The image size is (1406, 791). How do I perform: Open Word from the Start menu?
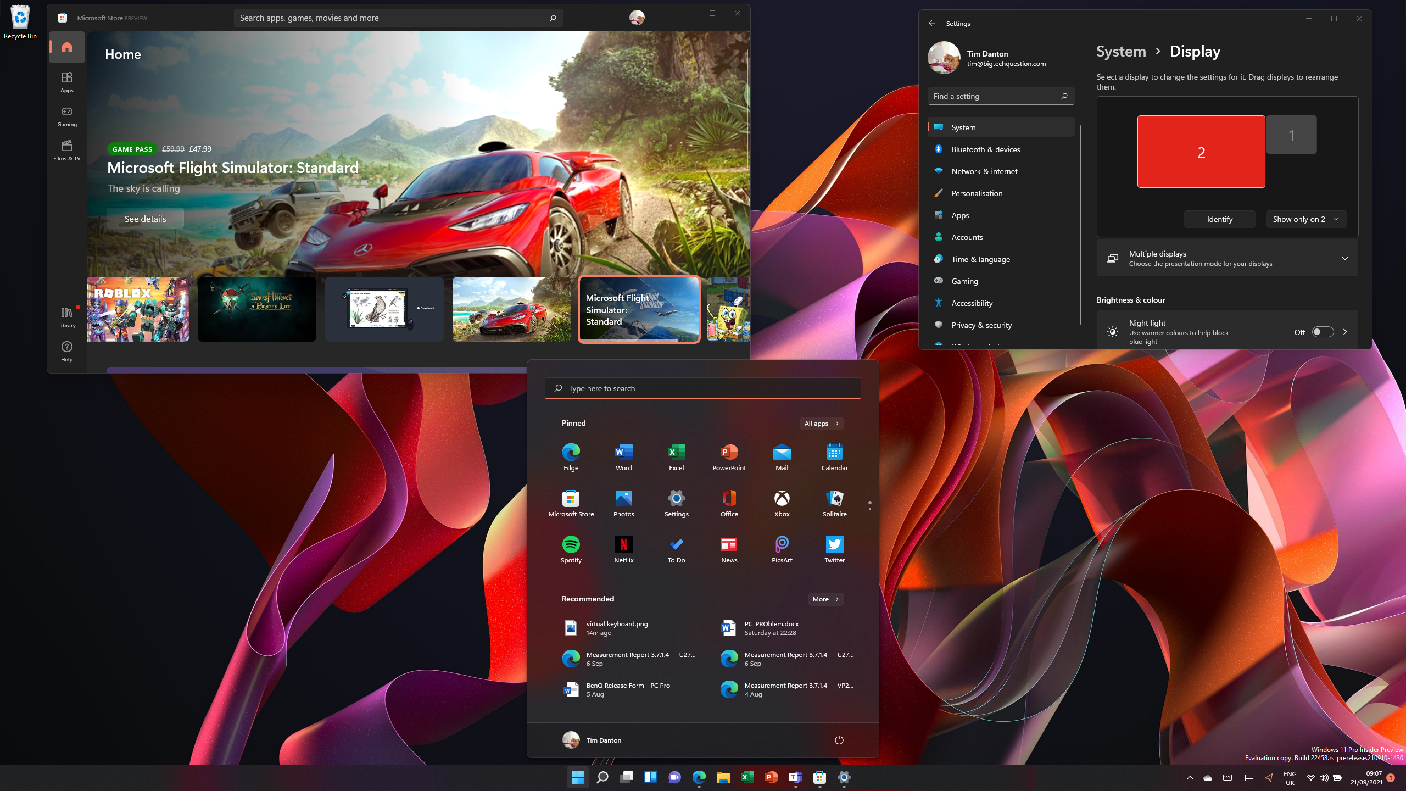click(x=623, y=455)
